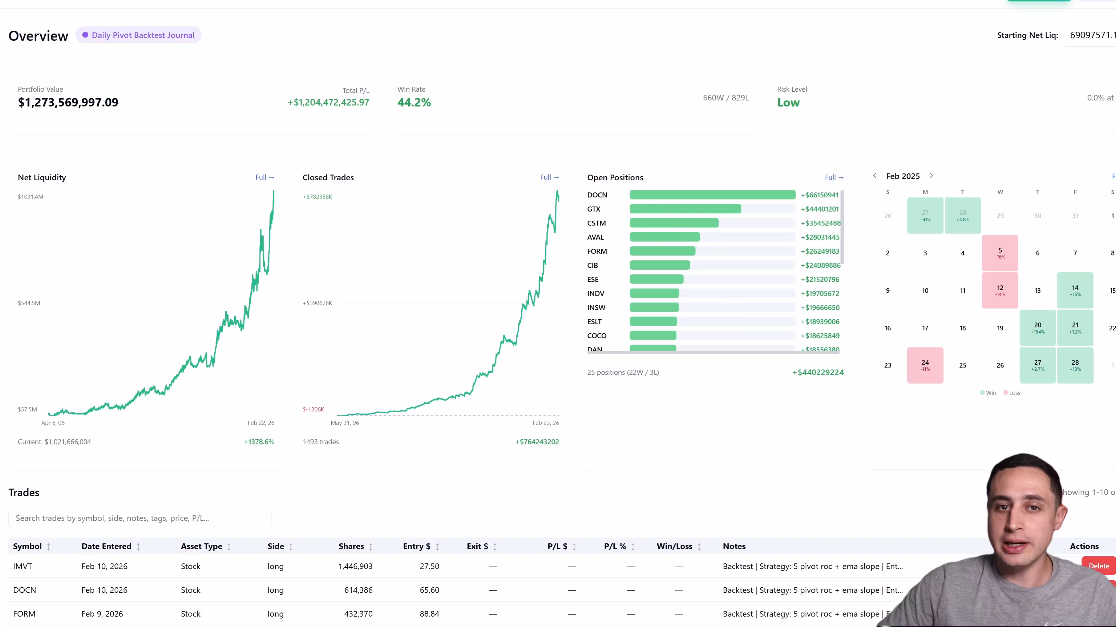Go to next month after Feb 2025
1116x627 pixels.
931,176
